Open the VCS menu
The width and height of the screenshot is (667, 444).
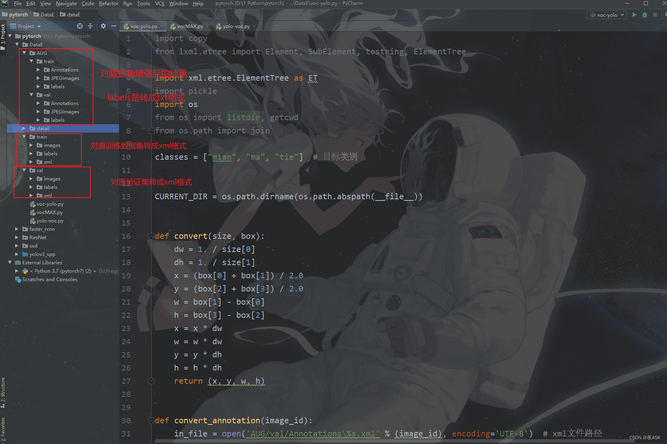(x=160, y=4)
